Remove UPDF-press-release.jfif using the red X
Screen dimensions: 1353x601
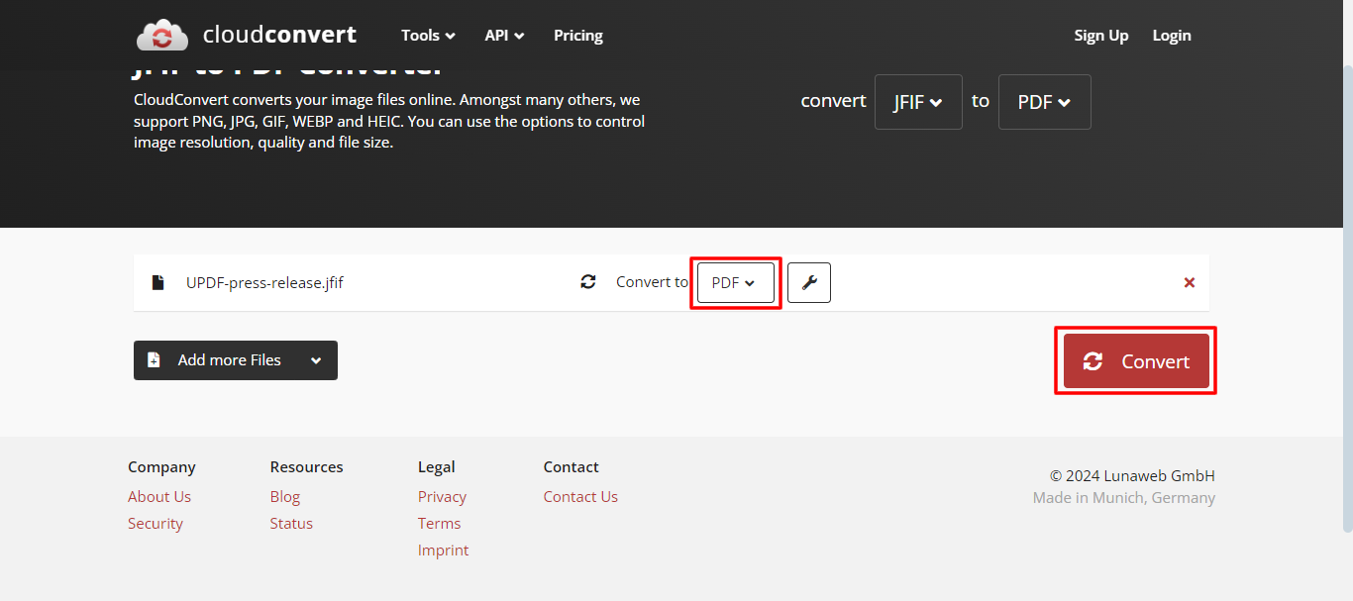tap(1189, 282)
